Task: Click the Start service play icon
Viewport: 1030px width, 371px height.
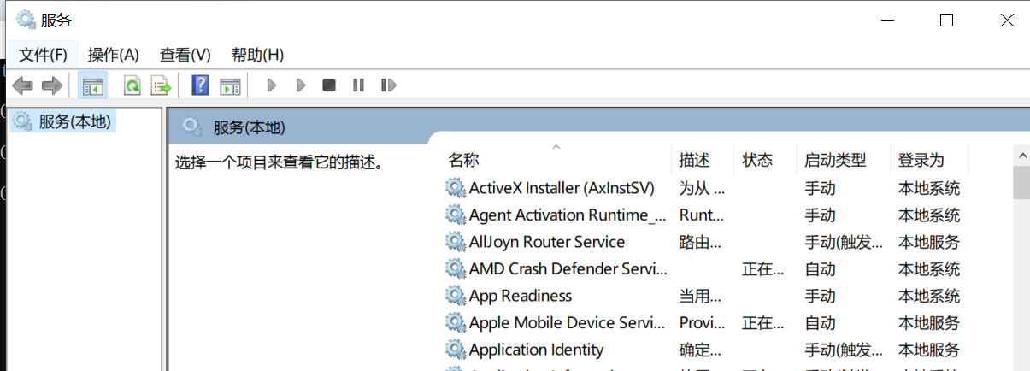Action: tap(272, 85)
